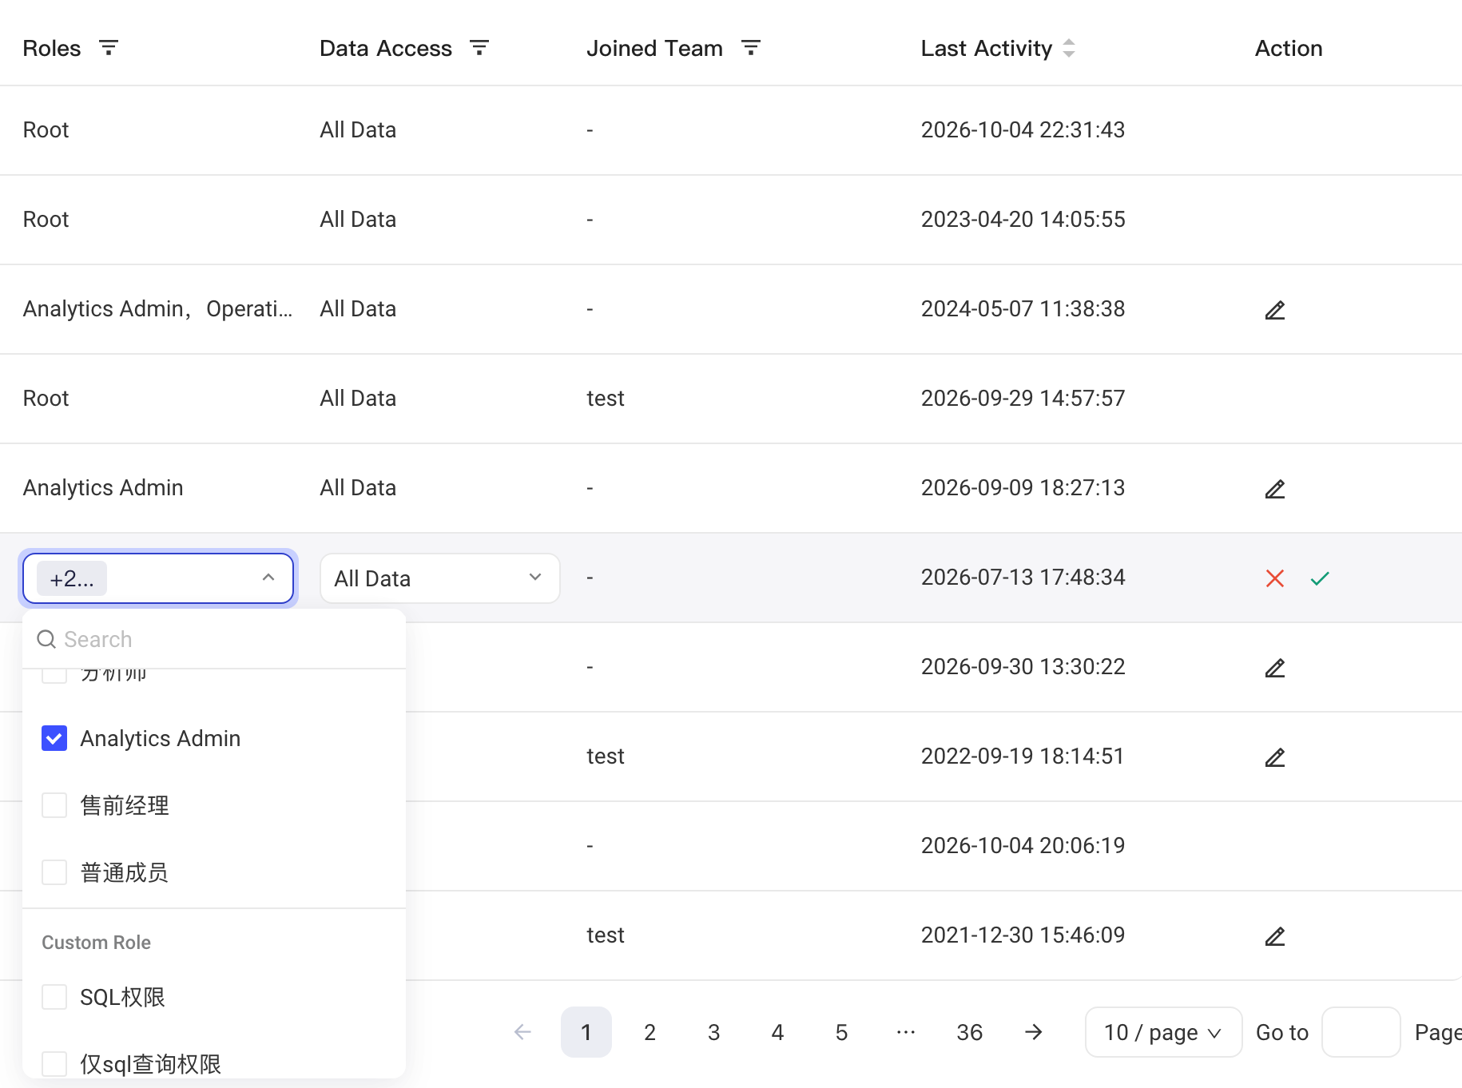The width and height of the screenshot is (1462, 1088).
Task: Click the 2023-04-20 14:05:55 activity cell
Action: [1023, 219]
